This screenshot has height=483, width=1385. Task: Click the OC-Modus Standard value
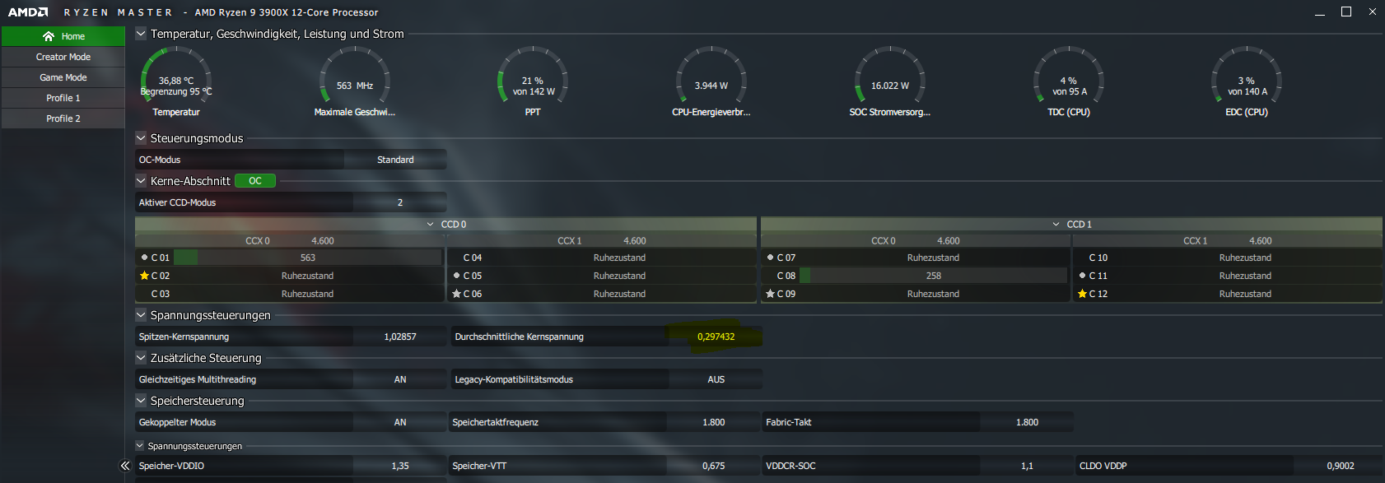pos(395,160)
